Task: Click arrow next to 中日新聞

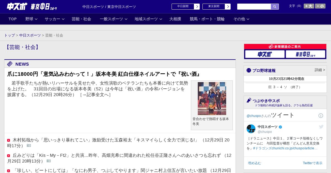Action: [x=197, y=7]
